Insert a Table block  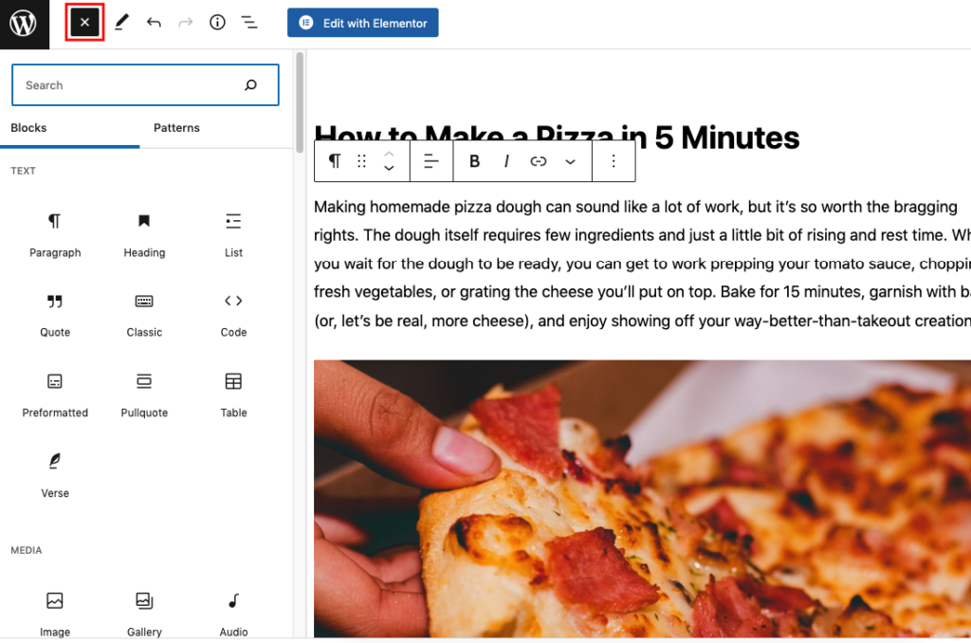(233, 395)
